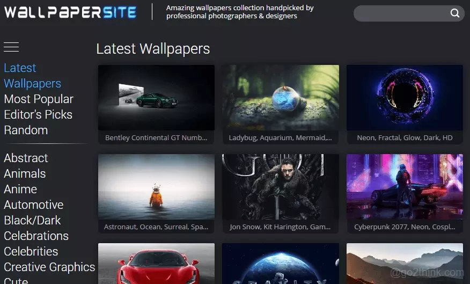Open the Neon Fractal Glow wallpaper thumbnail

405,98
